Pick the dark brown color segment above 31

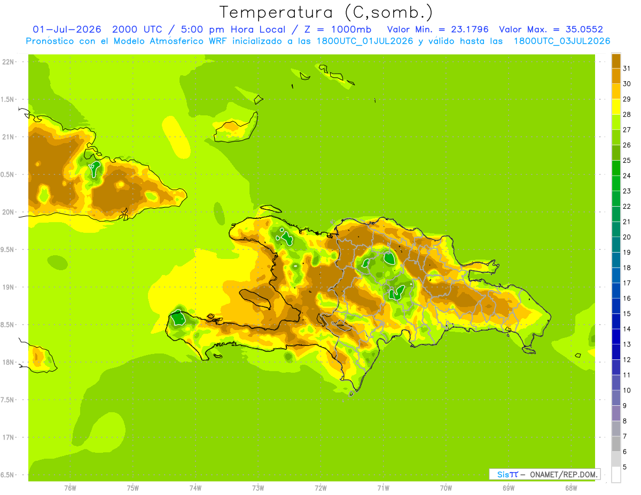tap(616, 61)
